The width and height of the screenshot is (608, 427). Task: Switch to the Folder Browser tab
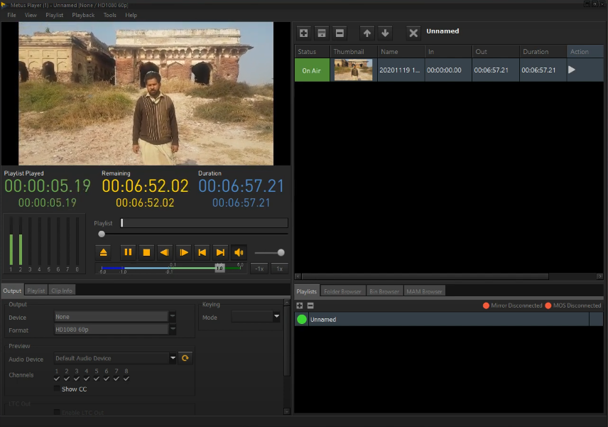(342, 291)
